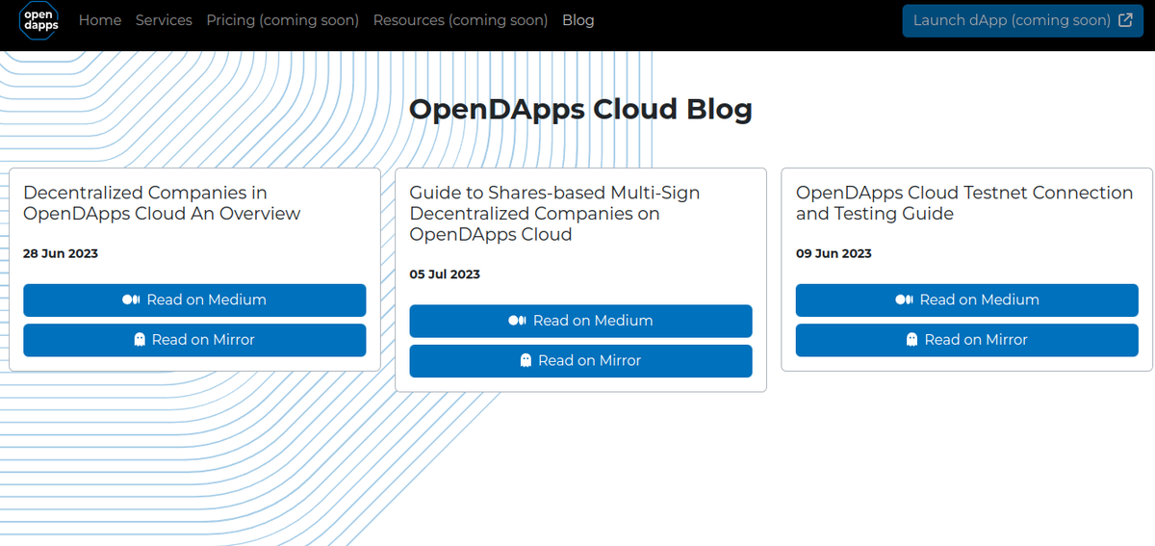
Task: Click the Mirror ghost icon in the Testnet Connection card
Action: point(912,340)
